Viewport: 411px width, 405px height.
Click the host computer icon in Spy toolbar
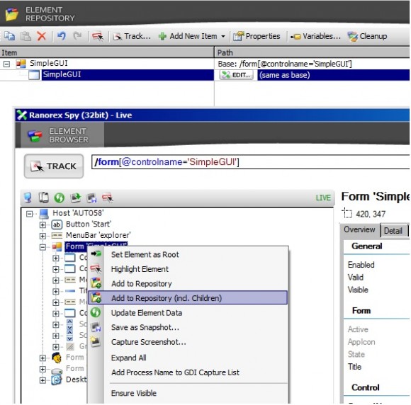click(x=28, y=198)
